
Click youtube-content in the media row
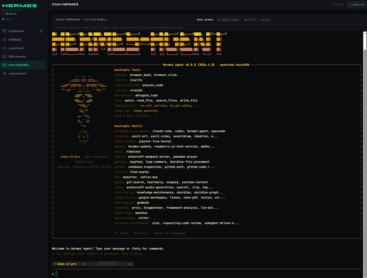coord(194,182)
